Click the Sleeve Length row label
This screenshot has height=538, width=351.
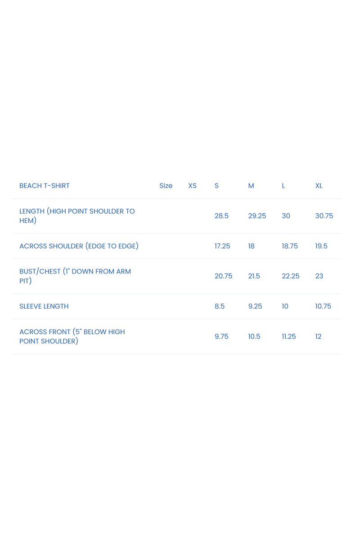click(44, 306)
